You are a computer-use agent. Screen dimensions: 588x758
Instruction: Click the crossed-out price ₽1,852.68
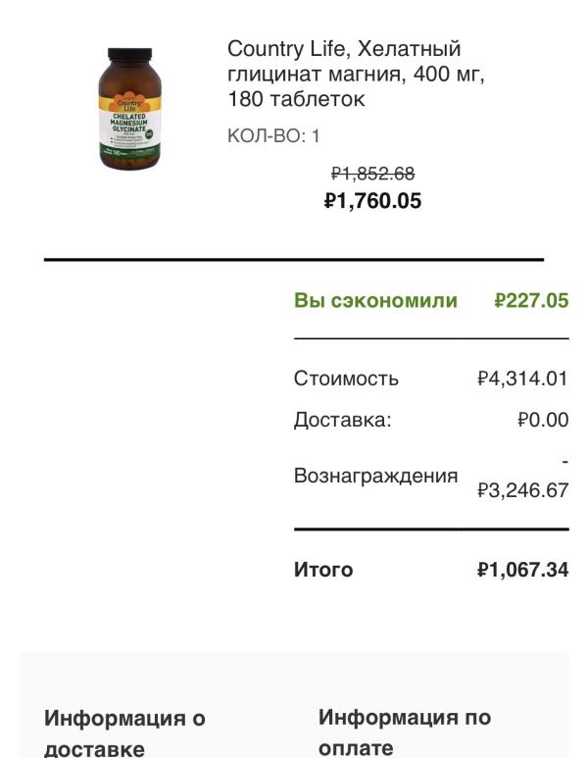[372, 174]
